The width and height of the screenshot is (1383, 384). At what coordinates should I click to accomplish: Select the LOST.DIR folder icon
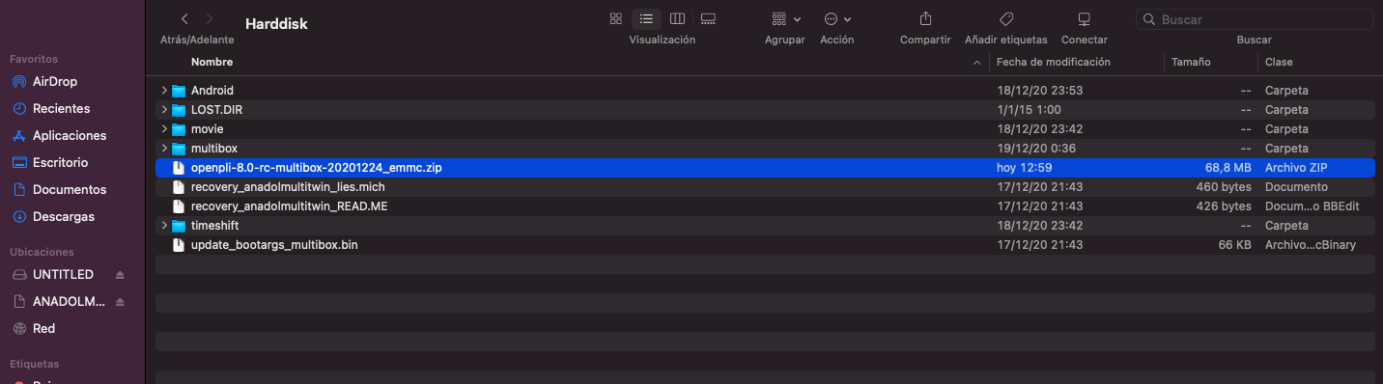coord(179,109)
